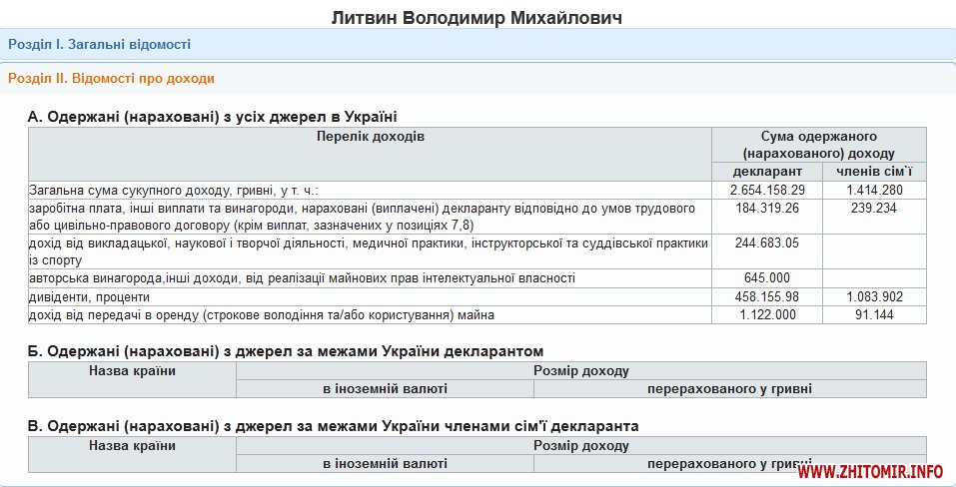This screenshot has height=487, width=956.
Task: Collapse the Розділ II. Відомості про доходи section
Action: tap(111, 78)
